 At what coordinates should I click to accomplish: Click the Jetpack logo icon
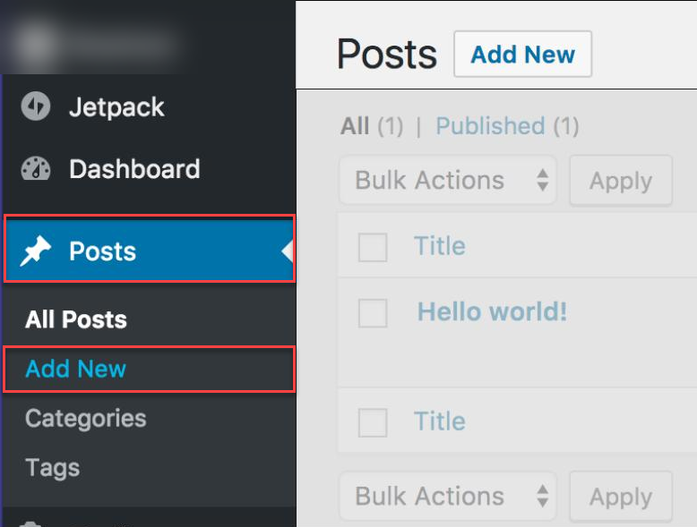pyautogui.click(x=36, y=106)
